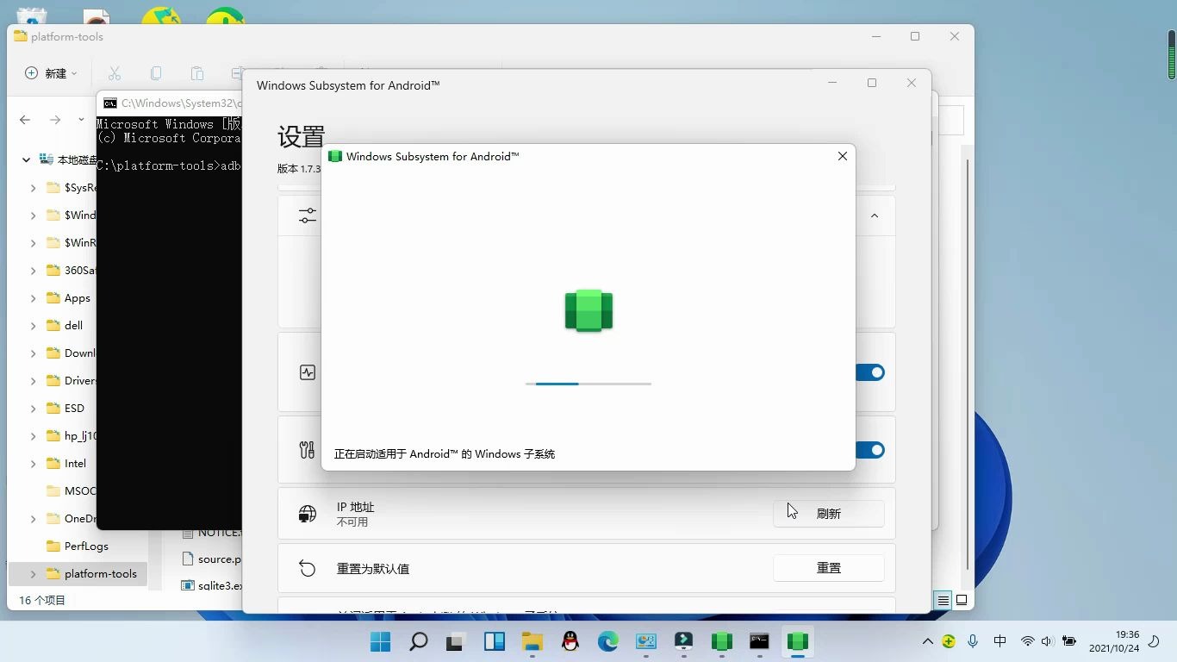This screenshot has height=662, width=1177.
Task: Click the microphone tray icon
Action: (x=973, y=641)
